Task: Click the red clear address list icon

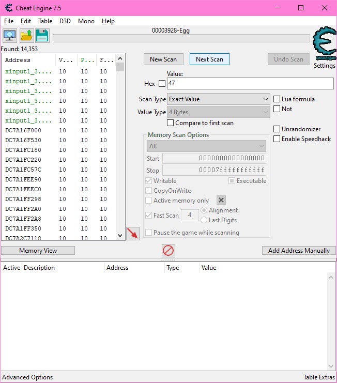Action: (168, 250)
